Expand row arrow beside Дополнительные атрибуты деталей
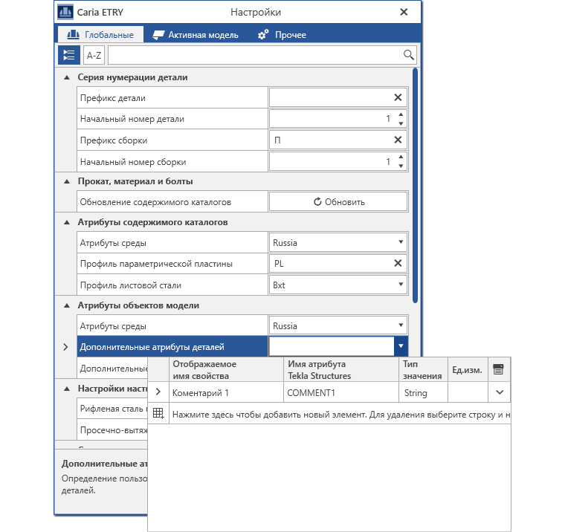This screenshot has height=532, width=565. pos(65,347)
